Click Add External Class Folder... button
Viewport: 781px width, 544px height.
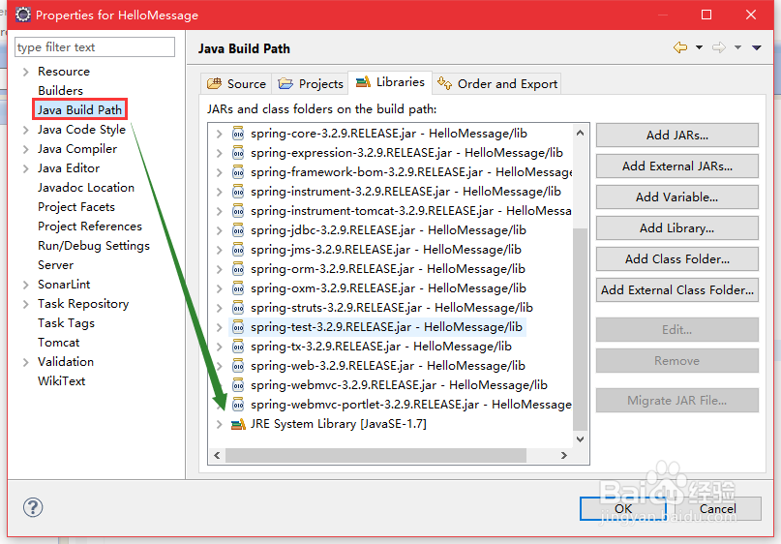pyautogui.click(x=676, y=290)
